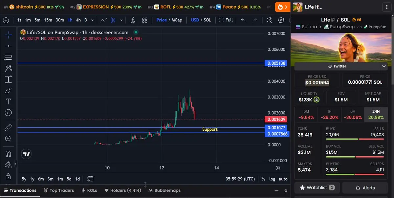394x198 pixels.
Task: Open the Fibonacci retracement tool group
Action: [8, 57]
